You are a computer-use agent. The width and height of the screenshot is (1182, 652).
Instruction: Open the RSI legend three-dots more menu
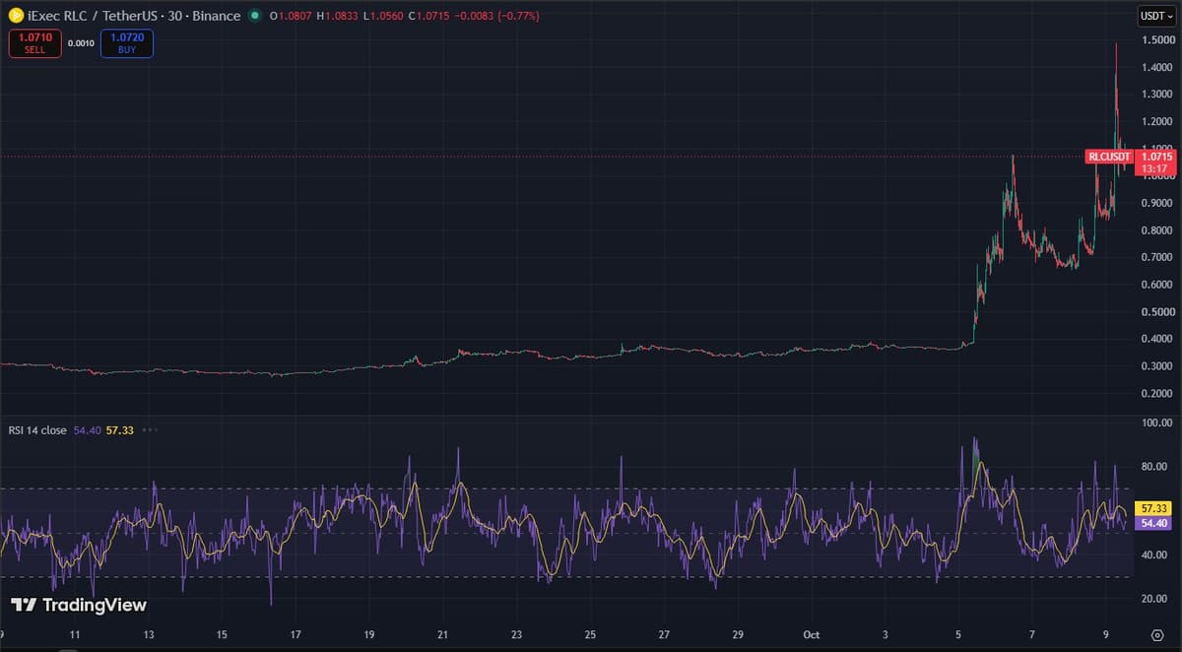coord(150,429)
